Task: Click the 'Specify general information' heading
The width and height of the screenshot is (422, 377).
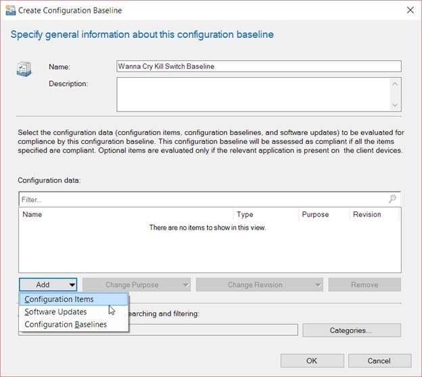Action: tap(142, 34)
